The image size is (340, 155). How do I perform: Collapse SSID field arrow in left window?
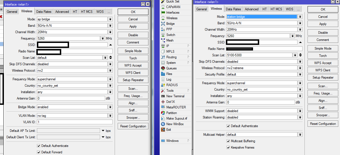[110, 45]
